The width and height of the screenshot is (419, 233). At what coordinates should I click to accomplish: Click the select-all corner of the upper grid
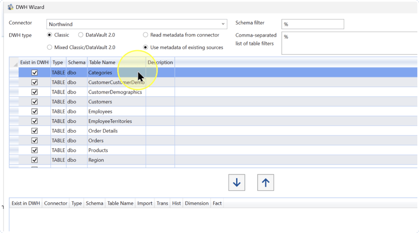(14, 62)
